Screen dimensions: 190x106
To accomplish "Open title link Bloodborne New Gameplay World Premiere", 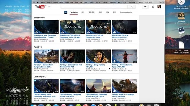I will 45,37.
